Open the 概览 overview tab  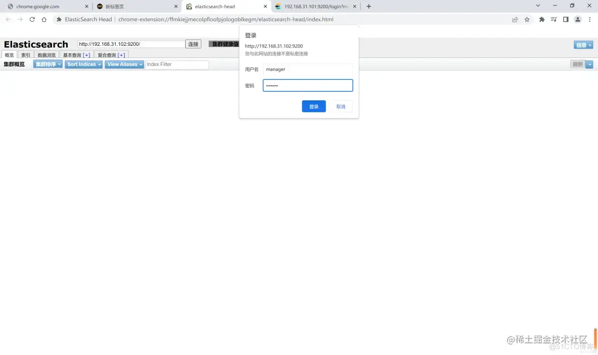[x=9, y=55]
